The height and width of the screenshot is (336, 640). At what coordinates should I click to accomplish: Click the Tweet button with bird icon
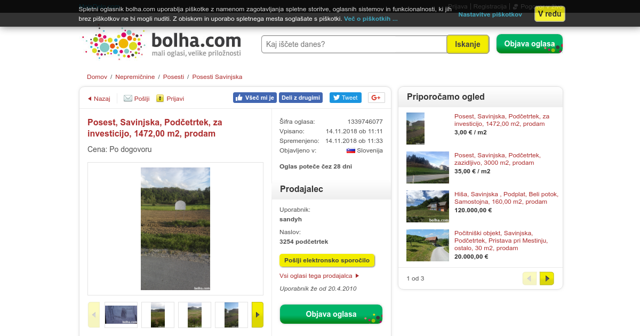click(345, 98)
